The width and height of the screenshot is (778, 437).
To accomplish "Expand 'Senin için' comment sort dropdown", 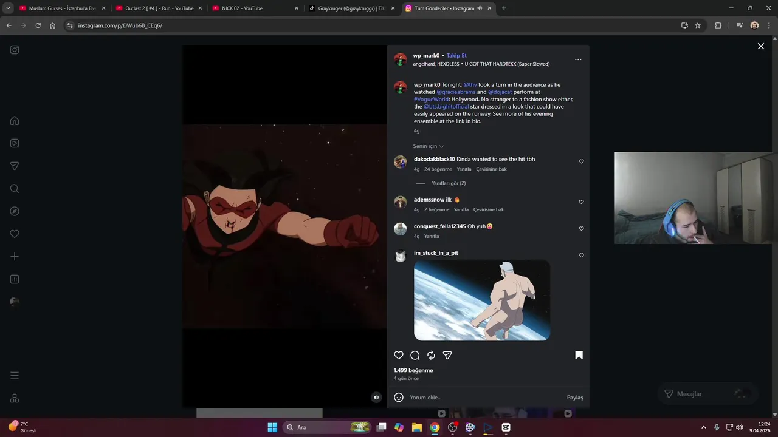I will click(429, 146).
